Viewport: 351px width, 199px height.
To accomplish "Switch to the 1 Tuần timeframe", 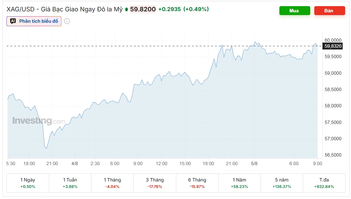I will [x=70, y=183].
